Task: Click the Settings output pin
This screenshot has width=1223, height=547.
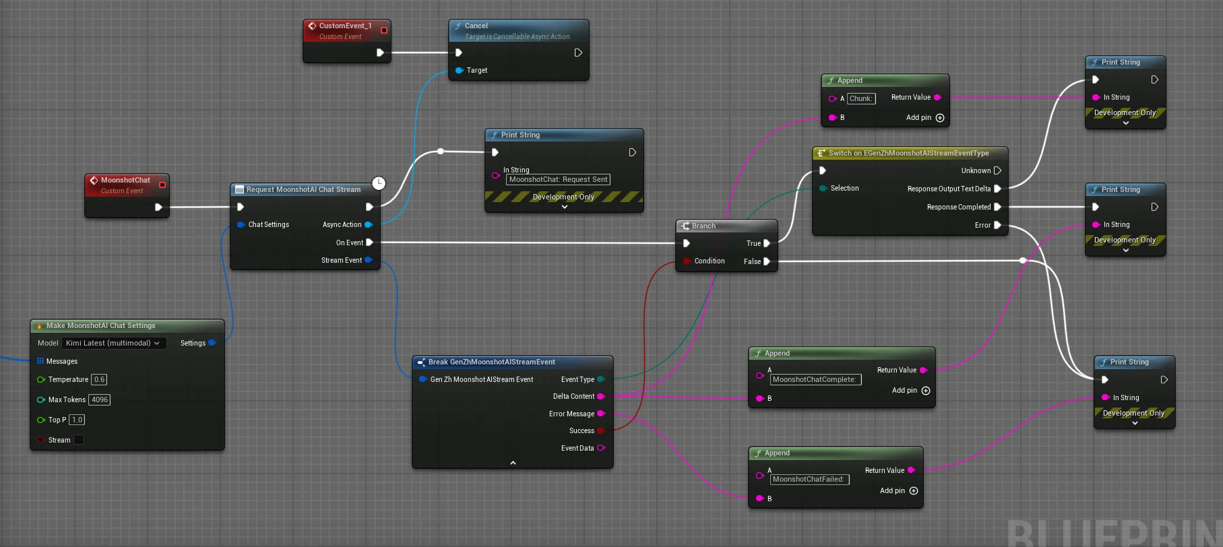Action: click(212, 343)
